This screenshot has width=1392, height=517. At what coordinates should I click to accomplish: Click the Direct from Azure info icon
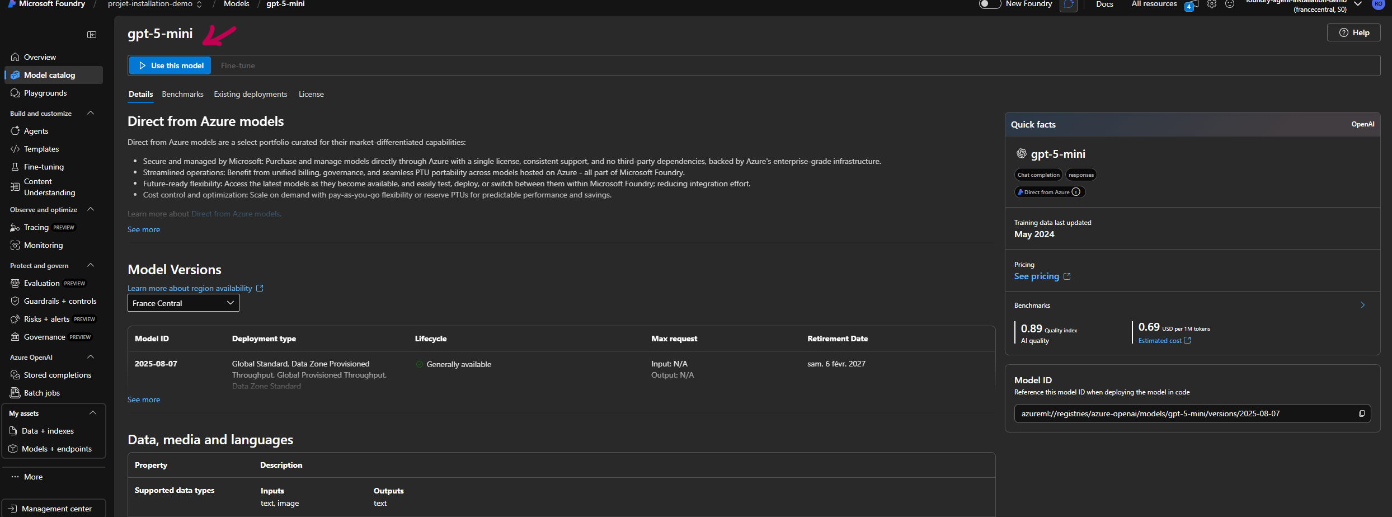click(1076, 192)
